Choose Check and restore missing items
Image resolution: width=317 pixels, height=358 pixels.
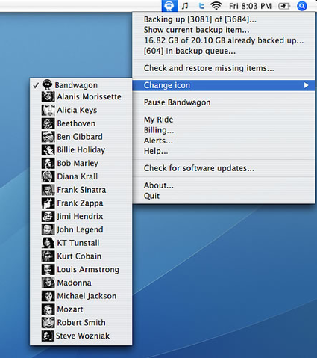[x=209, y=68]
